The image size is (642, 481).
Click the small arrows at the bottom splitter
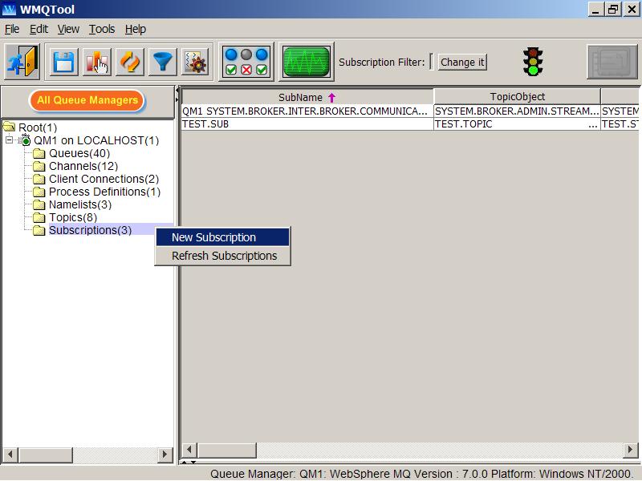pyautogui.click(x=189, y=463)
